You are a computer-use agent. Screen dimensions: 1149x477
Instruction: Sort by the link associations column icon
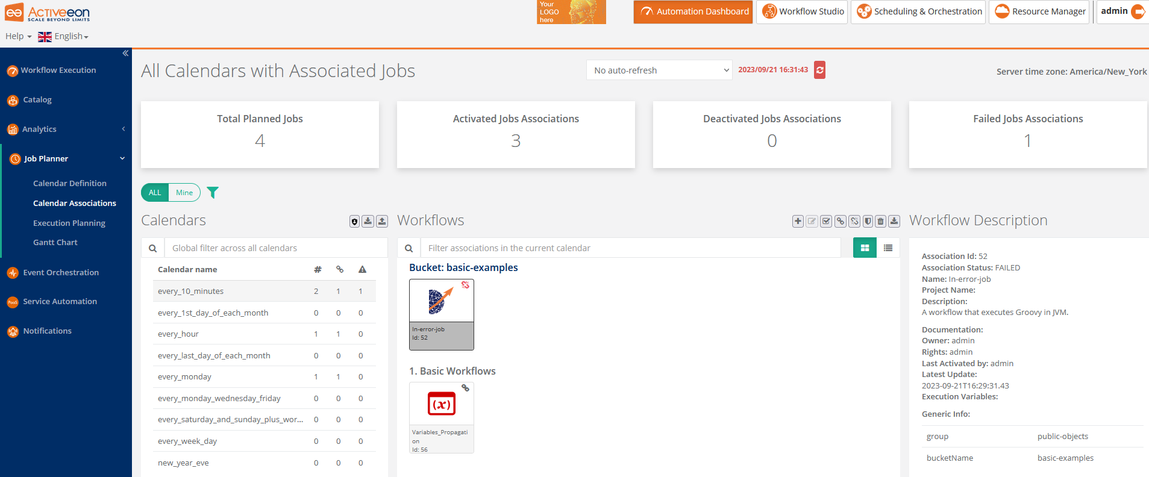(x=340, y=270)
